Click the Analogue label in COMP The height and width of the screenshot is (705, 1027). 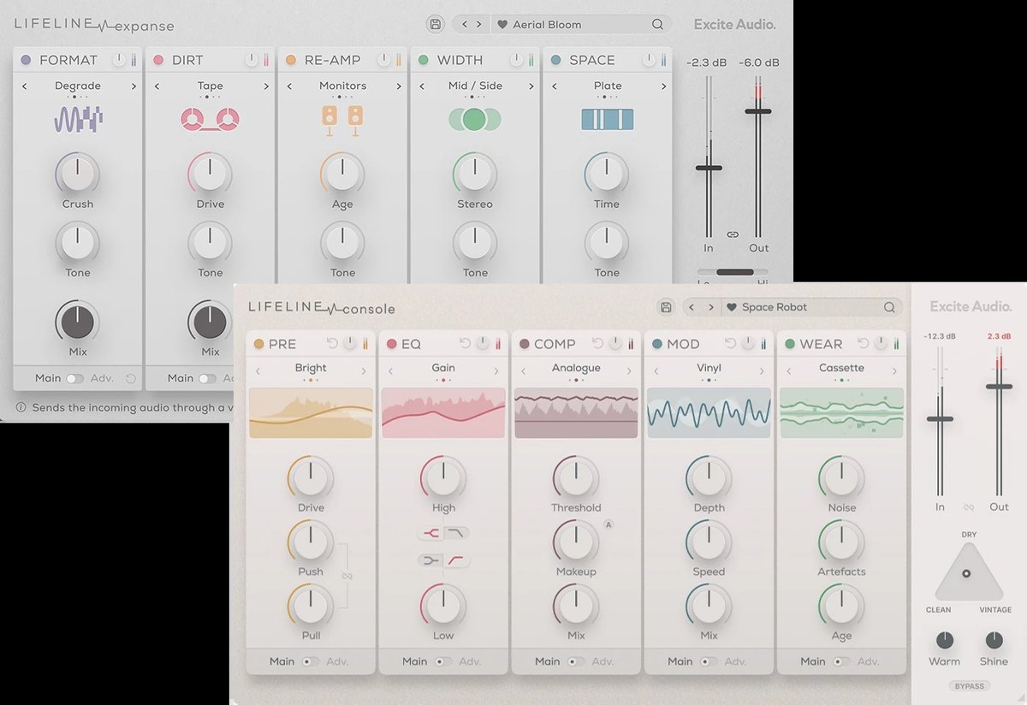pyautogui.click(x=576, y=368)
